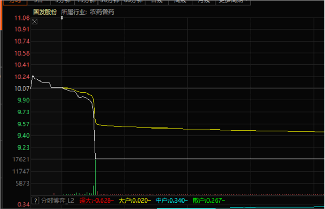Expand the 更多周期 periods dropdown

tap(233, 2)
